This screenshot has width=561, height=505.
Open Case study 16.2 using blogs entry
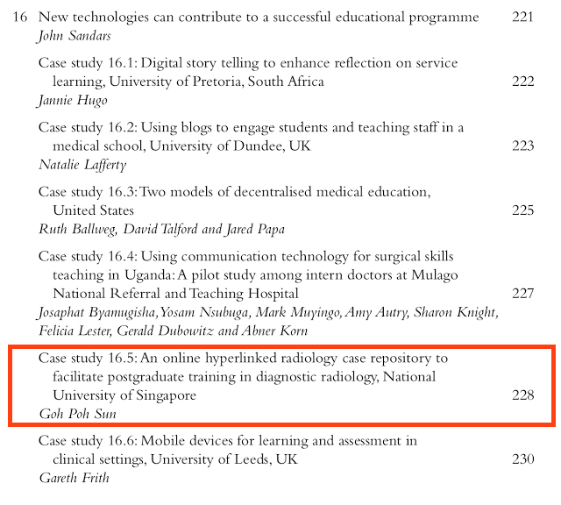click(252, 137)
